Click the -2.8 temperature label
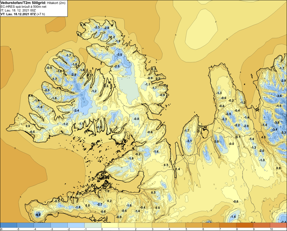Viewport: 287px width, 231px height. [x=73, y=75]
